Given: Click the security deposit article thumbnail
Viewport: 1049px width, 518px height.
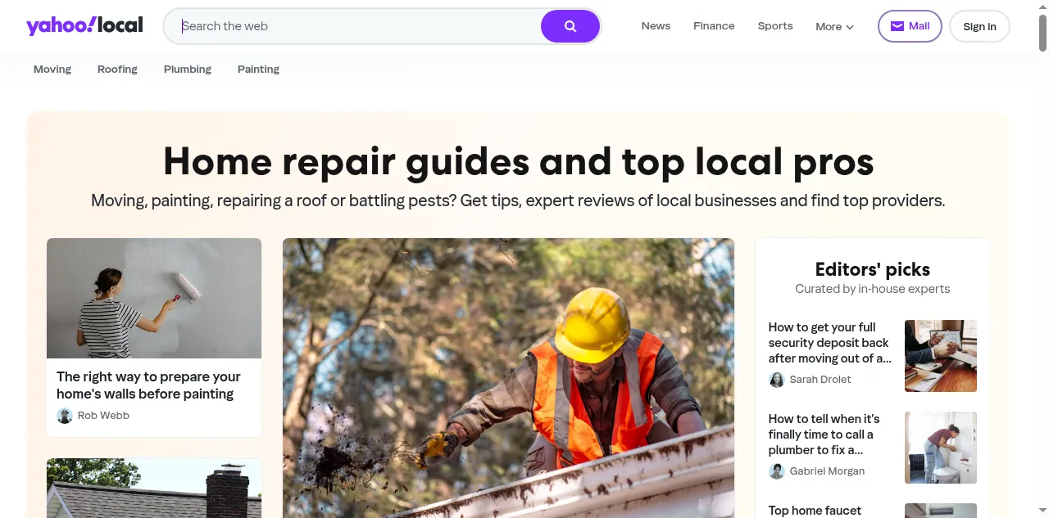Looking at the screenshot, I should click(x=941, y=356).
